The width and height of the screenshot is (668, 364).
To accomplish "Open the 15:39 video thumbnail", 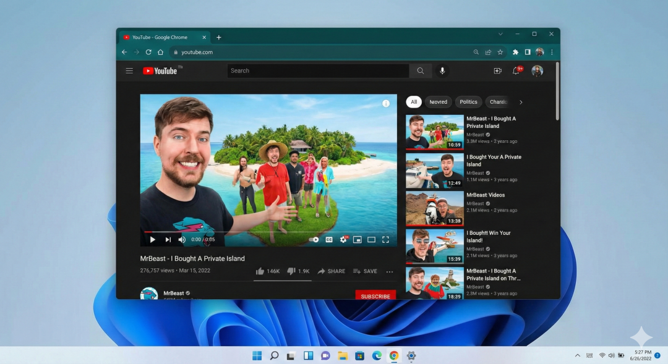I will [x=435, y=247].
